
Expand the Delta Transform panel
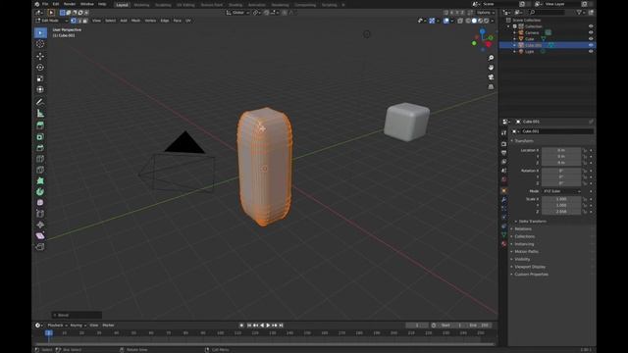pos(532,222)
